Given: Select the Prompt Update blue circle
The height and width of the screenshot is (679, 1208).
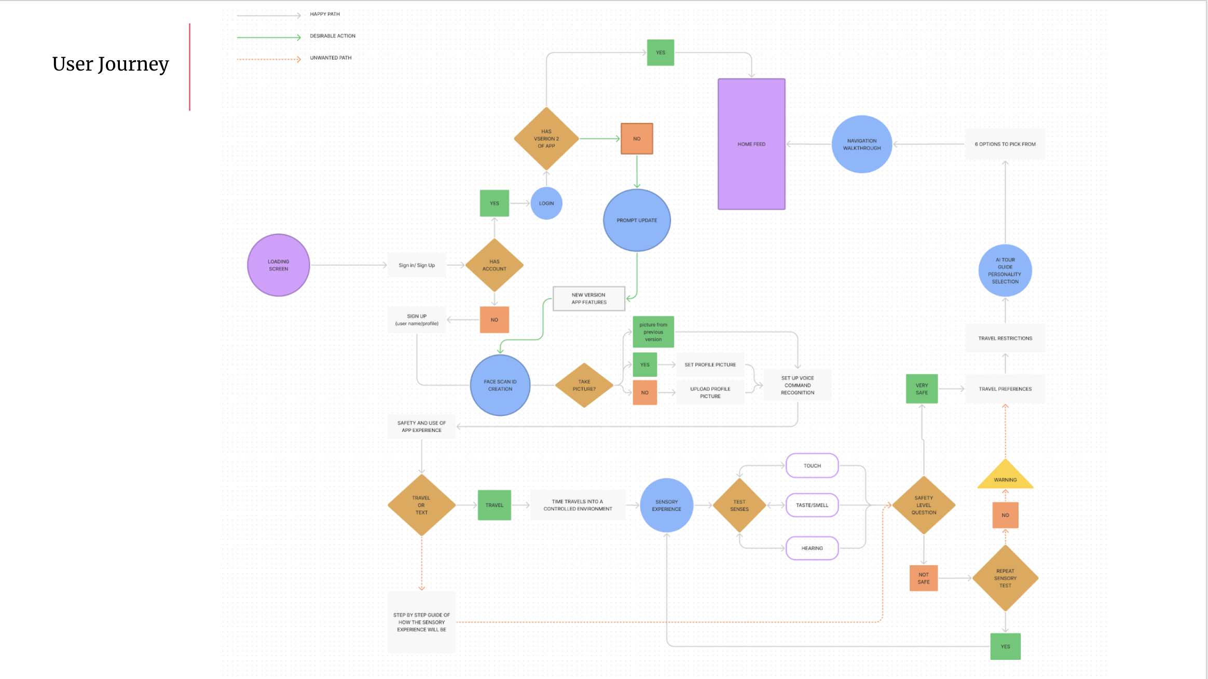Looking at the screenshot, I should 637,220.
